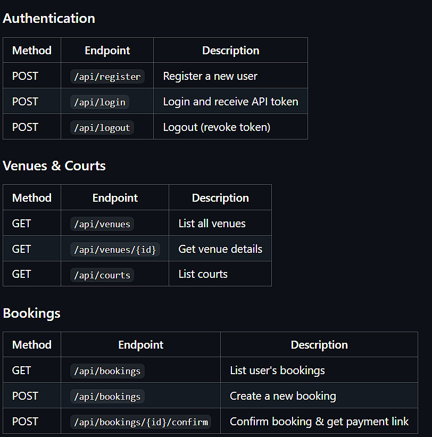Click the Venues & Courts heading

click(54, 166)
